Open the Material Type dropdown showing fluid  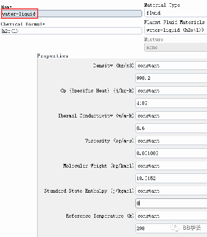[x=176, y=13]
